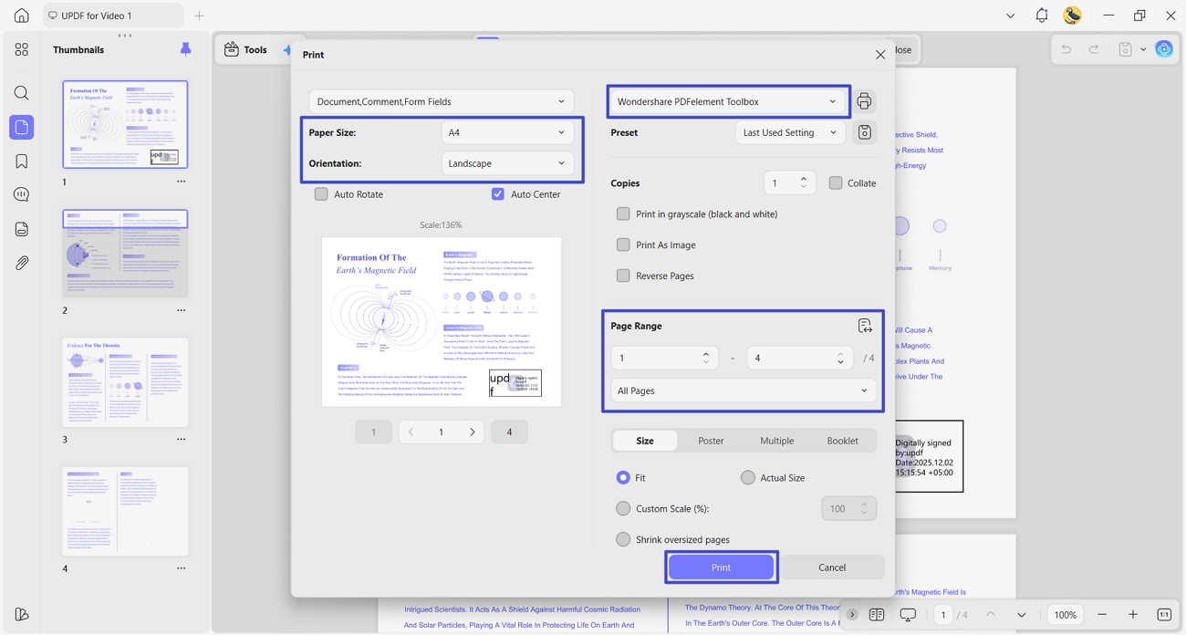Expand the tab list chevron in title bar
Viewport: 1186px width, 635px height.
(1010, 16)
